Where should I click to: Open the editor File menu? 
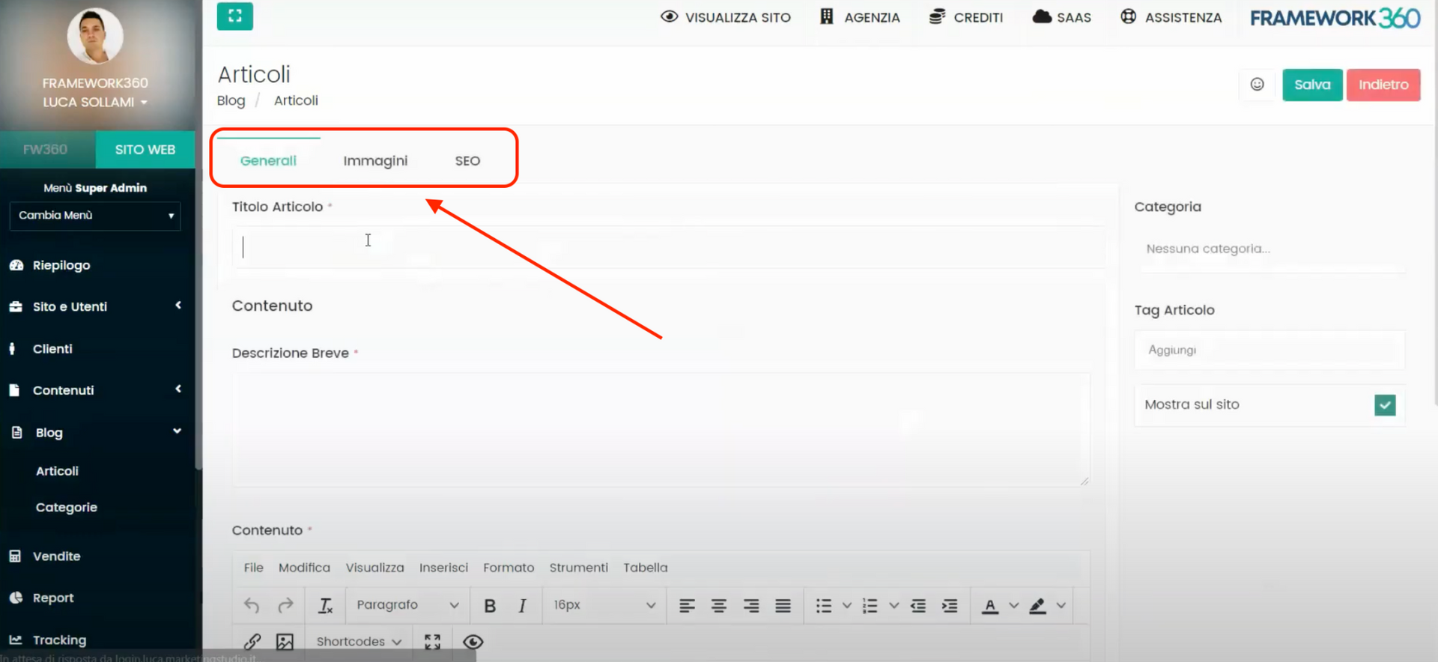(253, 568)
